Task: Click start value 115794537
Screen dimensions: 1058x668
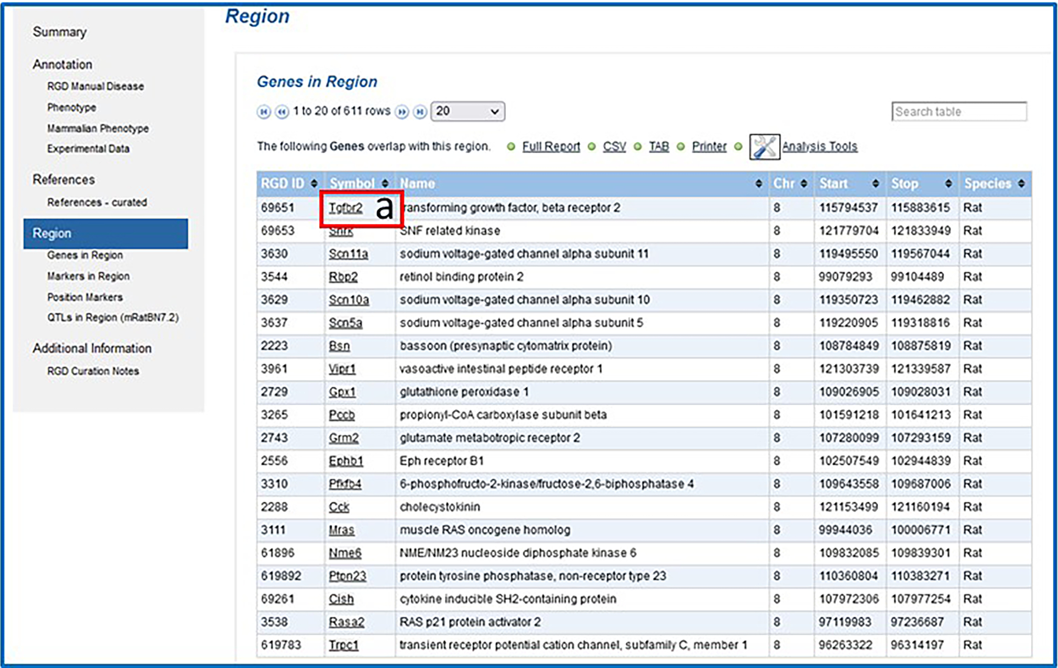Action: [848, 208]
